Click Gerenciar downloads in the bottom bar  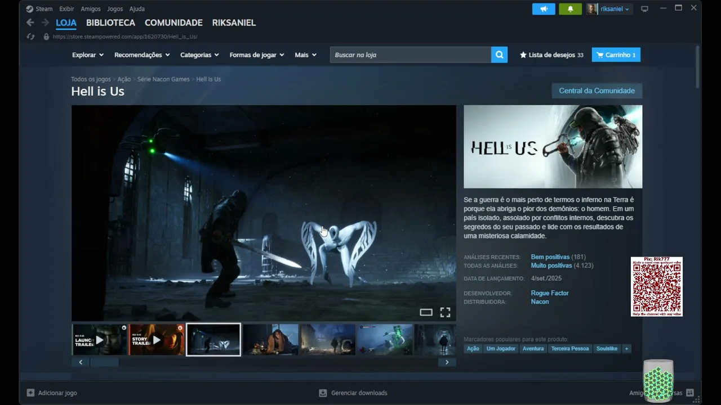click(x=359, y=393)
